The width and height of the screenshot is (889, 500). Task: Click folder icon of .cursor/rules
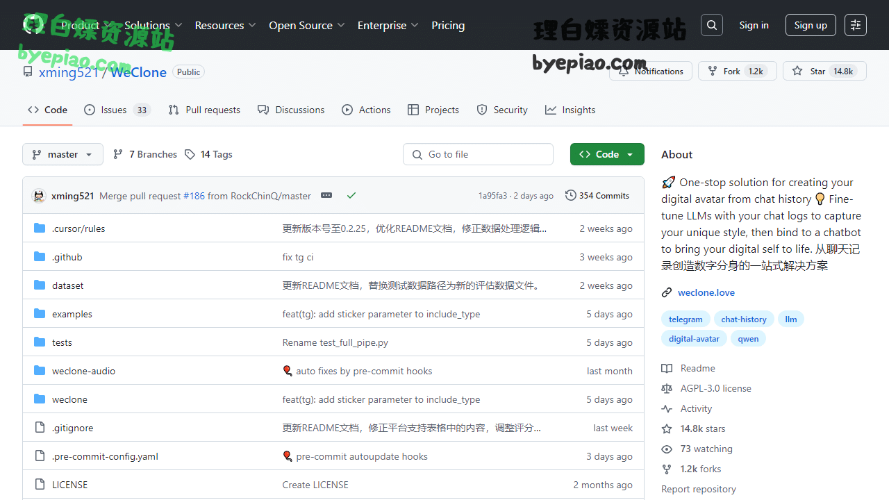click(40, 228)
